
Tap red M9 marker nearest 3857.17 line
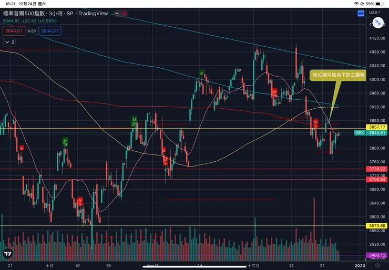(315, 124)
